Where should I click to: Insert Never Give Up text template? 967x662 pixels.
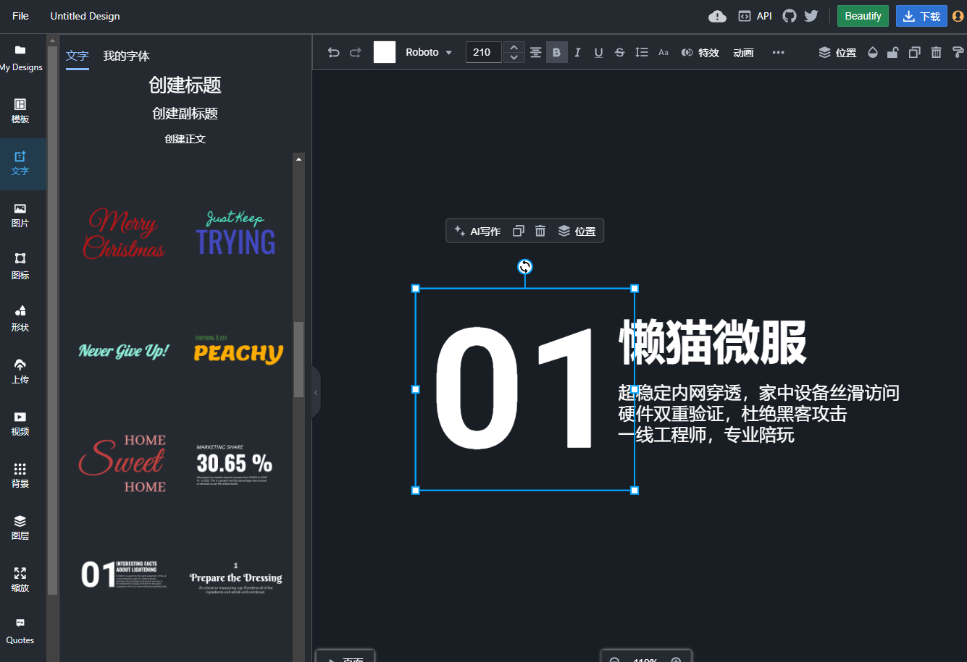pyautogui.click(x=124, y=351)
